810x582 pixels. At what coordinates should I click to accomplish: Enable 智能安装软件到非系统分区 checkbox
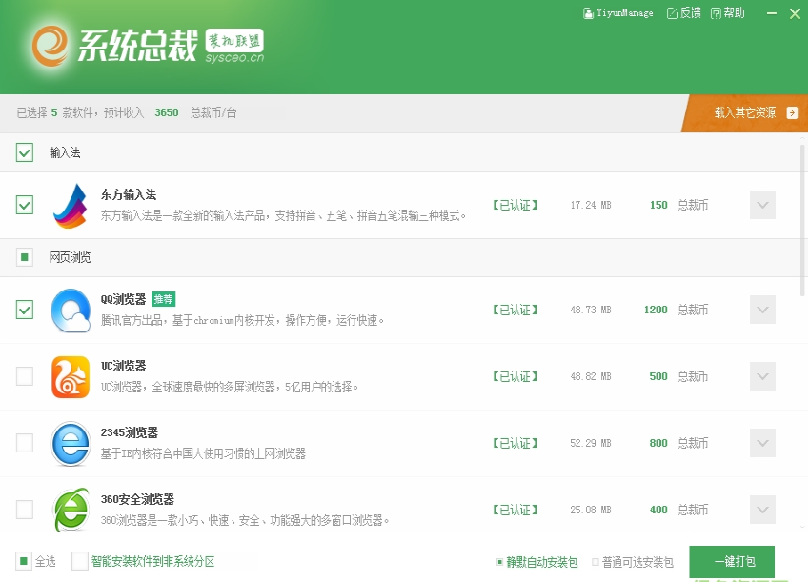(x=80, y=561)
